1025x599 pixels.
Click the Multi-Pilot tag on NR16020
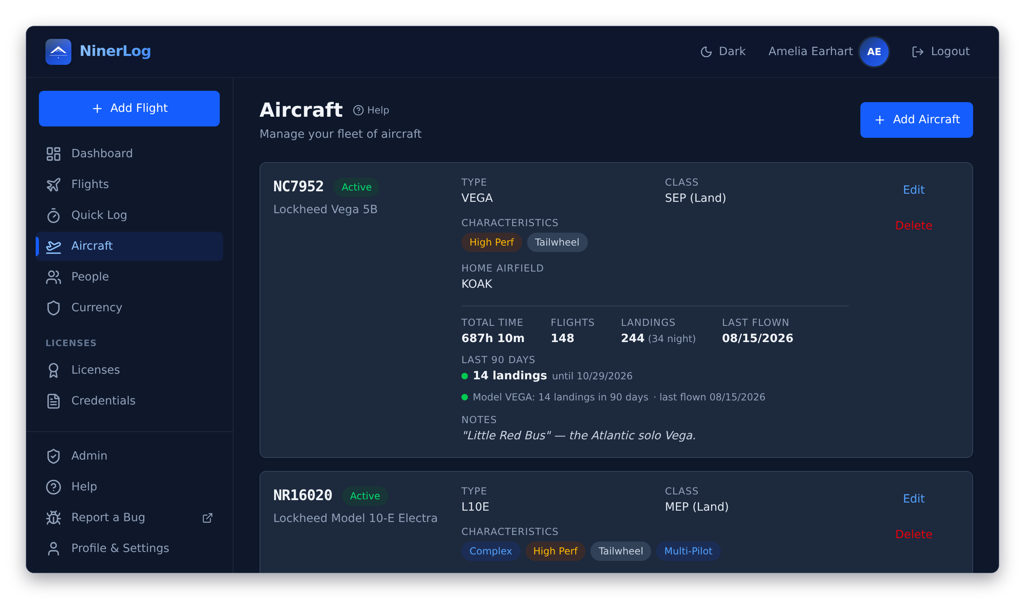point(688,552)
